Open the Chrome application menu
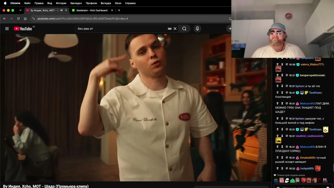The height and width of the screenshot is (188, 334). pyautogui.click(x=15, y=3)
